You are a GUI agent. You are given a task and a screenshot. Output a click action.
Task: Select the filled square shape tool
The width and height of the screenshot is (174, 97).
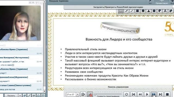(x=138, y=11)
